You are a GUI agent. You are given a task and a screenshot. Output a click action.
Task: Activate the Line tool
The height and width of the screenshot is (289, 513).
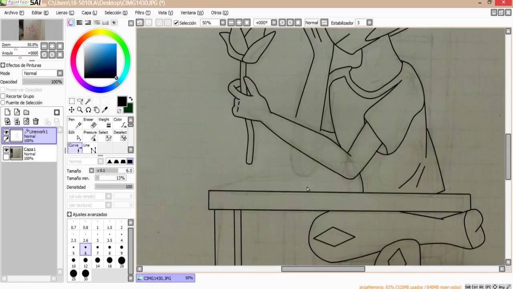[90, 148]
